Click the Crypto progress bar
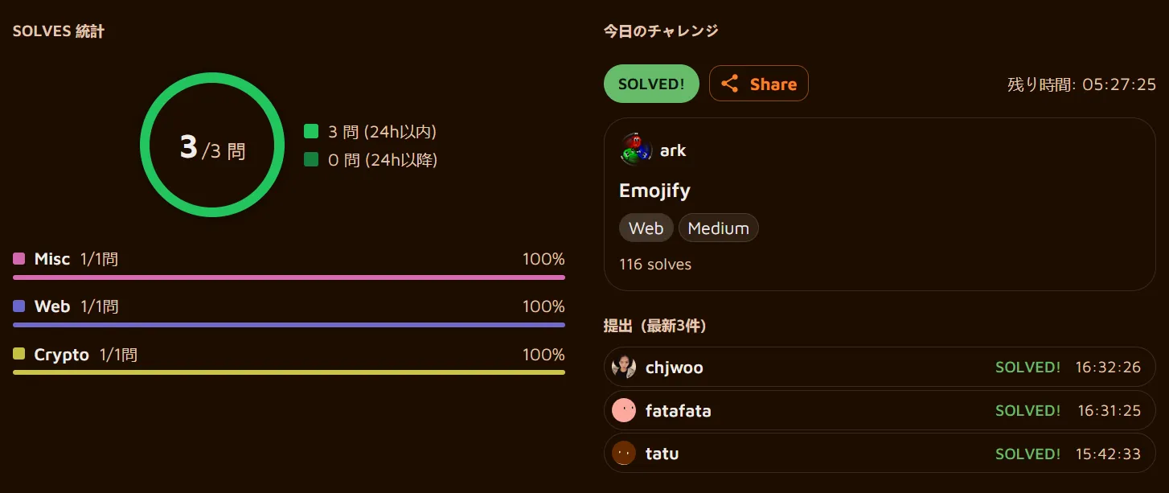Screen dimensions: 1169x493 coord(289,372)
